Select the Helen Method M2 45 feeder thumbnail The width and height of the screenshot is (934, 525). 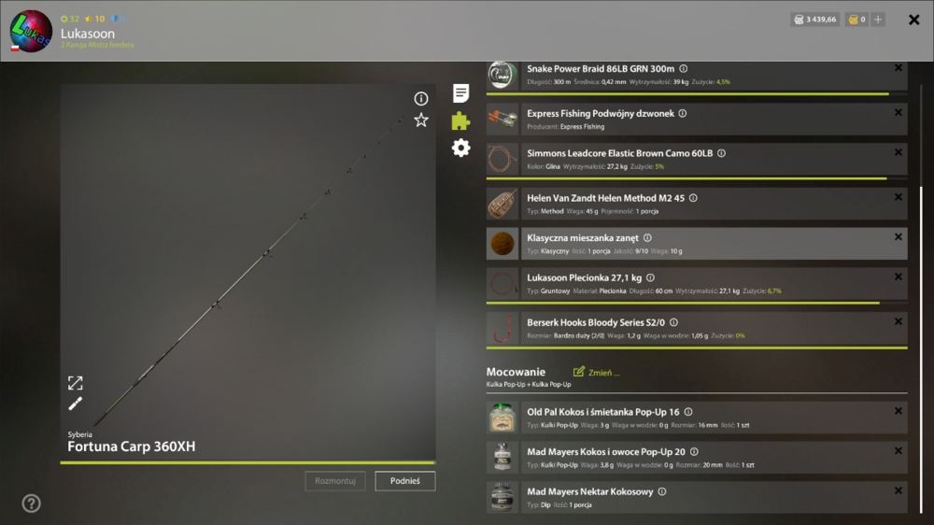502,204
